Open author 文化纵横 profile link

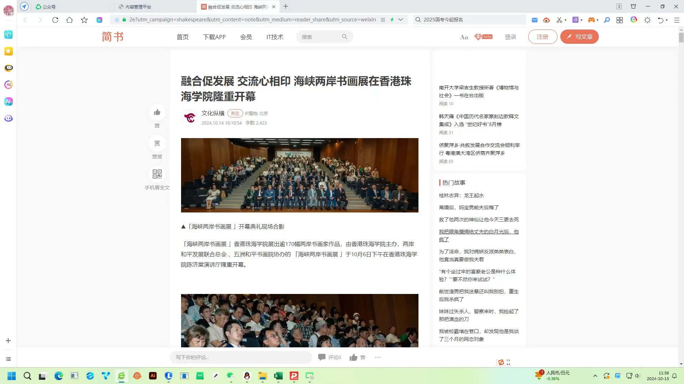point(213,113)
